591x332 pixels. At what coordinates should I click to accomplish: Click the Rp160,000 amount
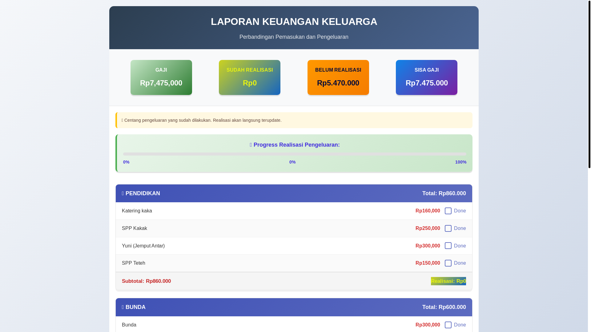click(x=428, y=211)
